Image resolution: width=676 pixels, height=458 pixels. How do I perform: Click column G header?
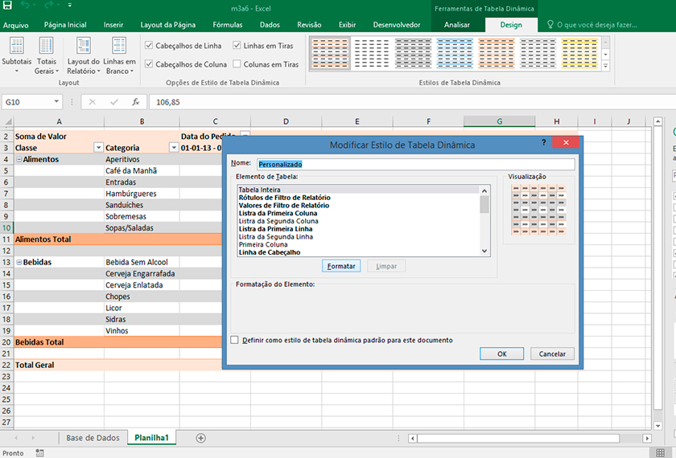pyautogui.click(x=499, y=122)
